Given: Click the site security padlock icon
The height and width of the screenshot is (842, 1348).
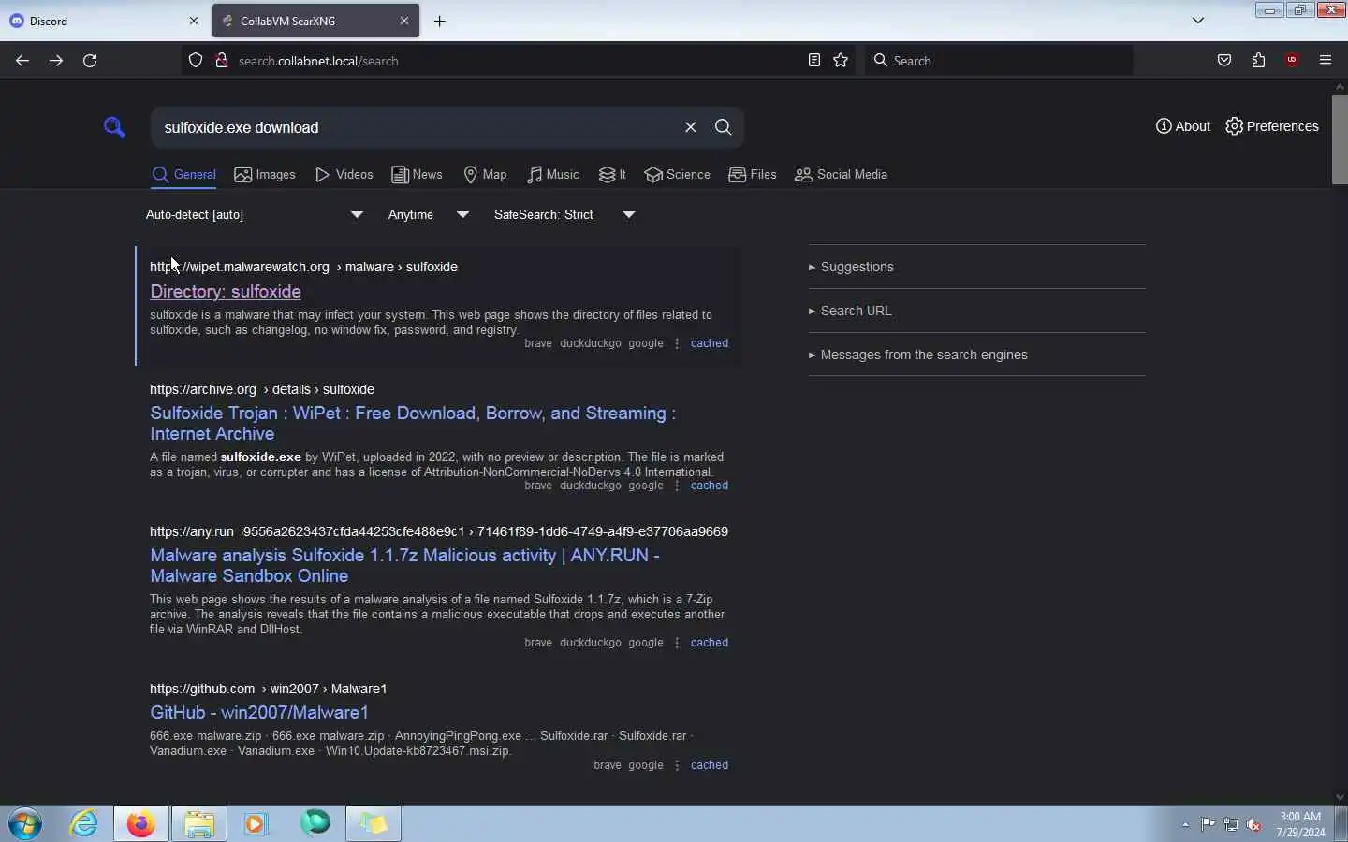Looking at the screenshot, I should click(x=222, y=61).
